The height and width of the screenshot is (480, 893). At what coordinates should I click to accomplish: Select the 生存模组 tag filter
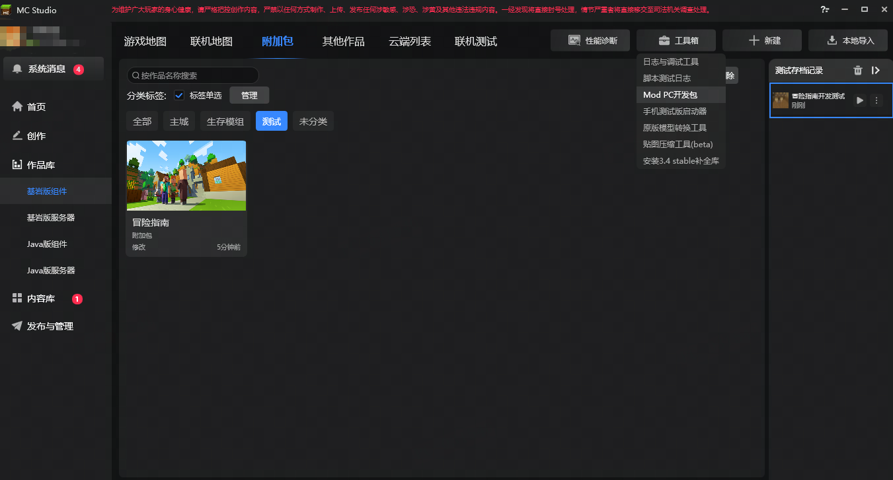(x=225, y=121)
